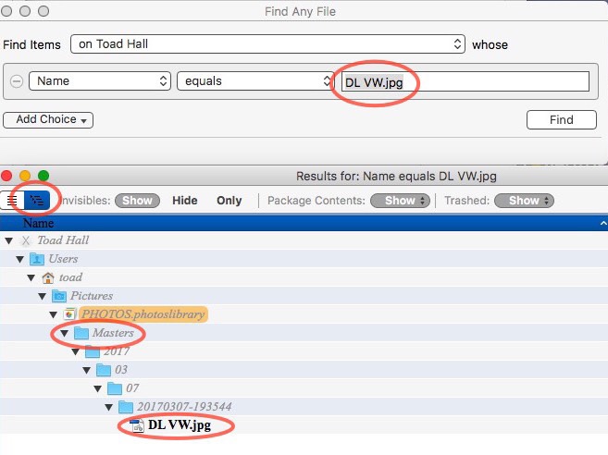This screenshot has height=455, width=608.
Task: Click the Photos library package icon
Action: coord(69,314)
